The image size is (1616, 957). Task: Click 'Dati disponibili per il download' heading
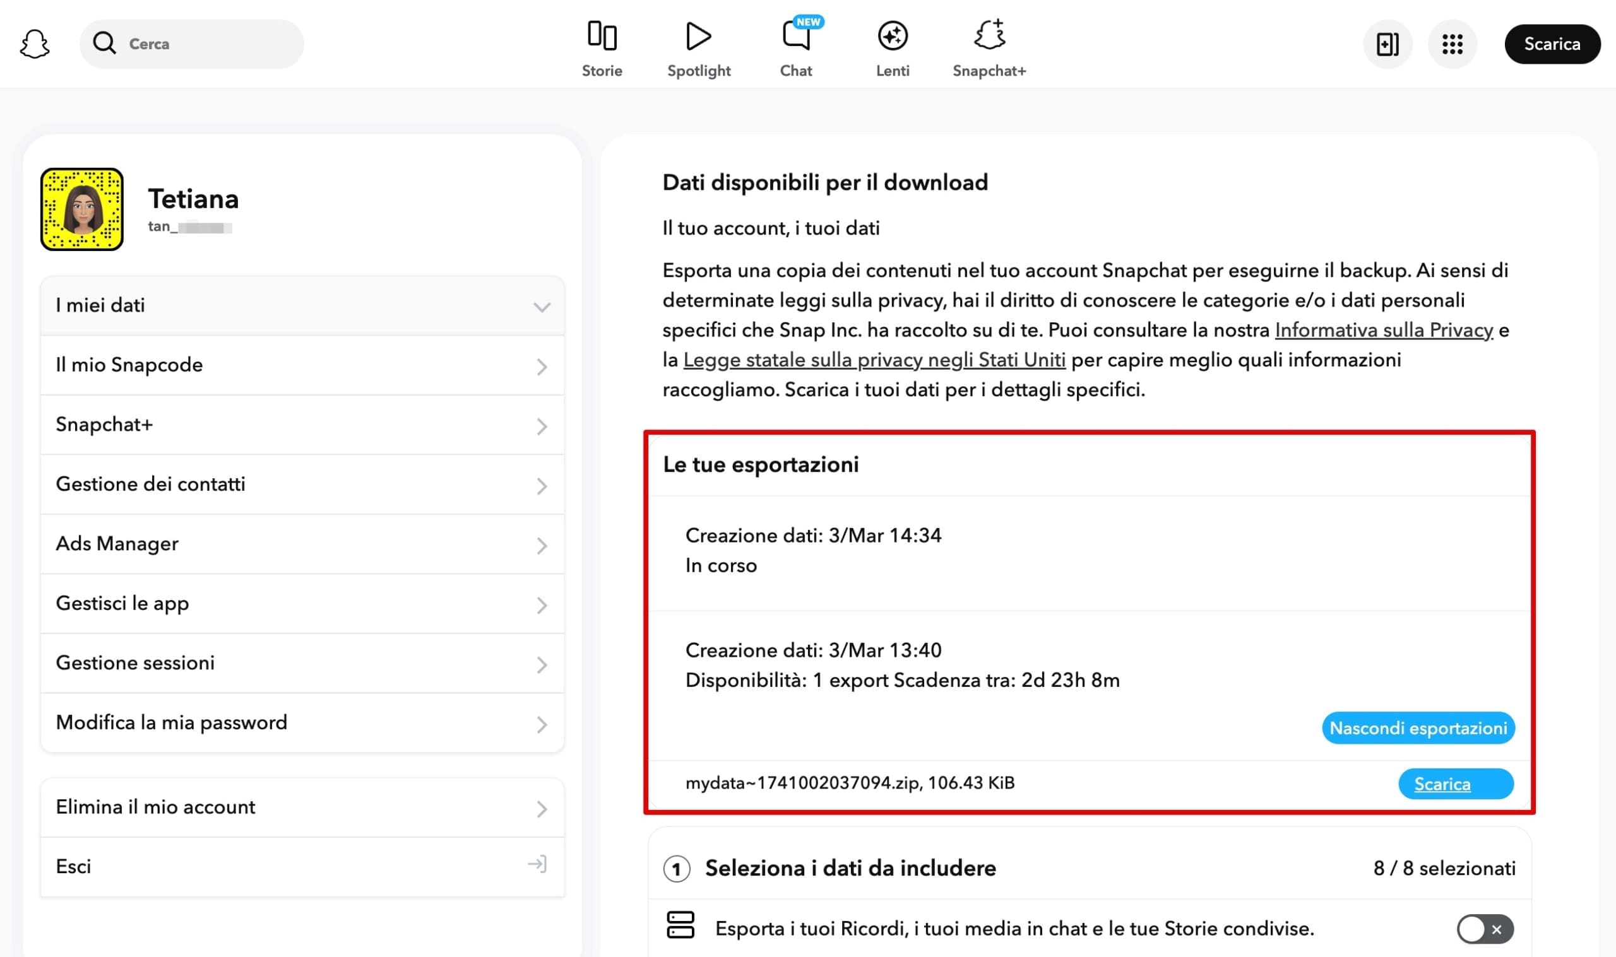pos(825,183)
